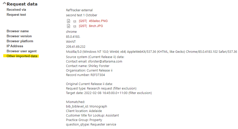Screen dimensions: 238x129
Task: Click the code brackets icon for 8inch.JPG
Action: [75, 26]
